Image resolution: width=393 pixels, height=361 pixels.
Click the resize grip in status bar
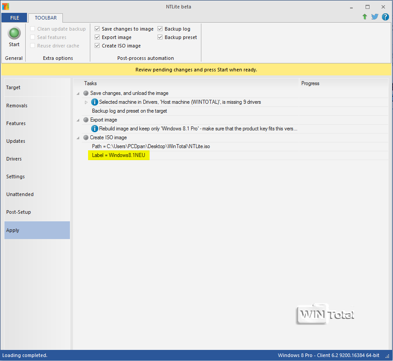[388, 356]
